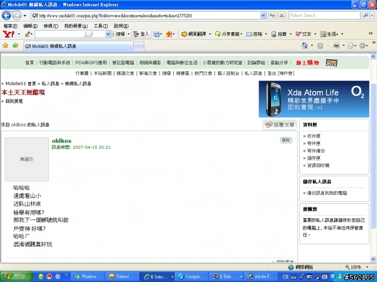
Task: Expand the Yahoo toolbar overflow chevron
Action: (x=371, y=33)
